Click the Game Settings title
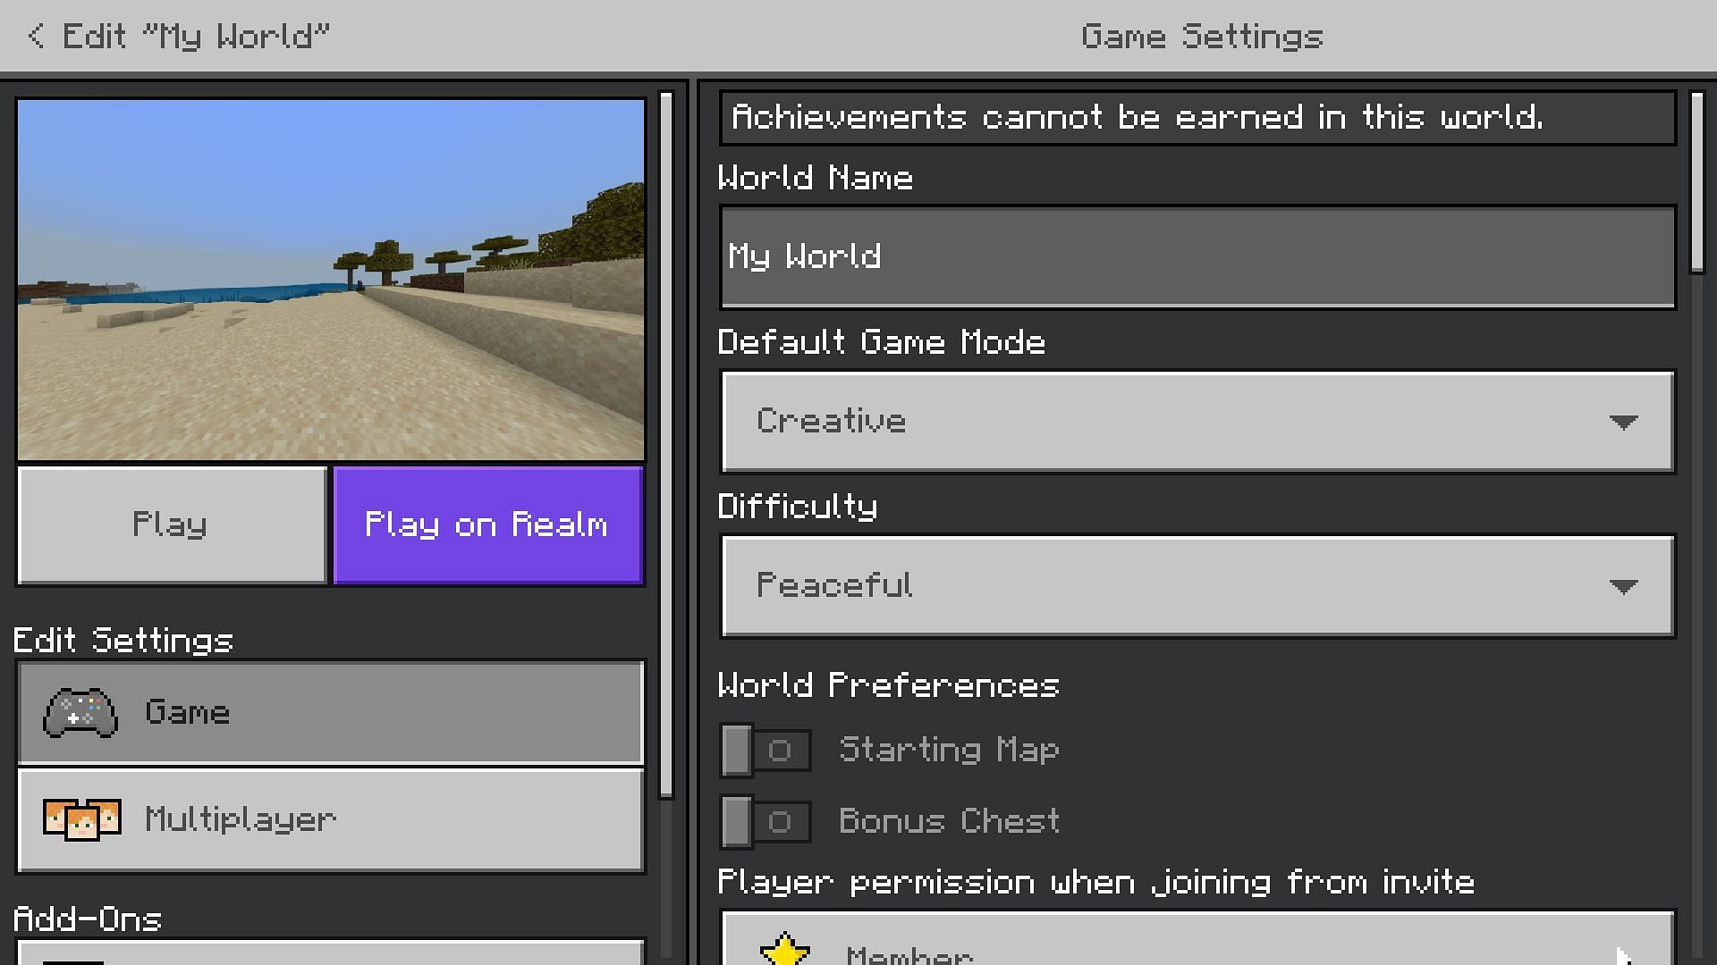 click(x=1202, y=37)
